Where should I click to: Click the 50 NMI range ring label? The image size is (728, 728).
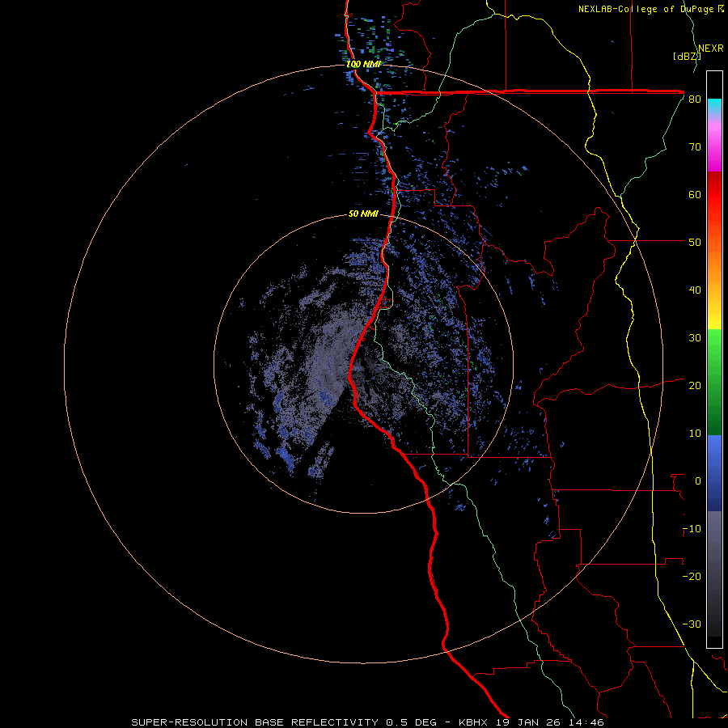(x=363, y=214)
